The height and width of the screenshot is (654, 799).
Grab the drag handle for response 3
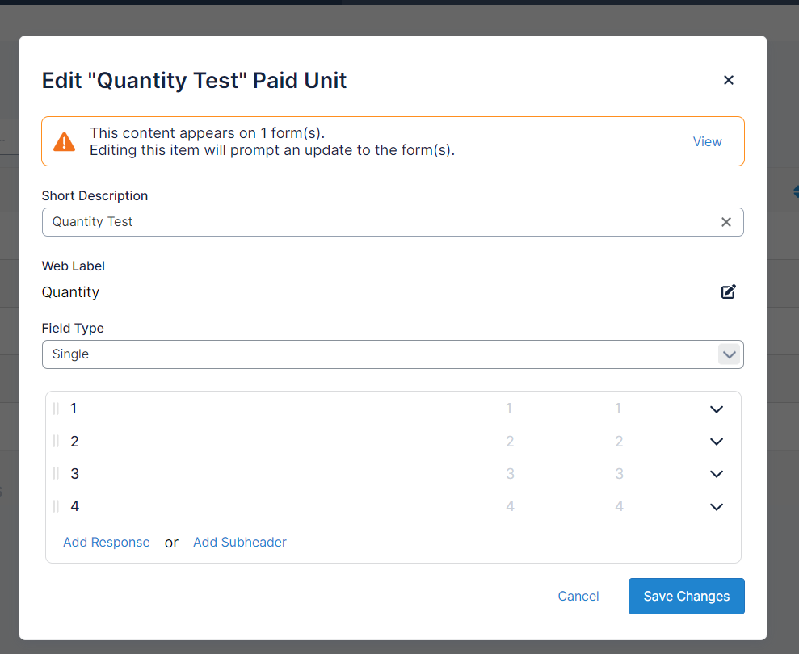[56, 473]
